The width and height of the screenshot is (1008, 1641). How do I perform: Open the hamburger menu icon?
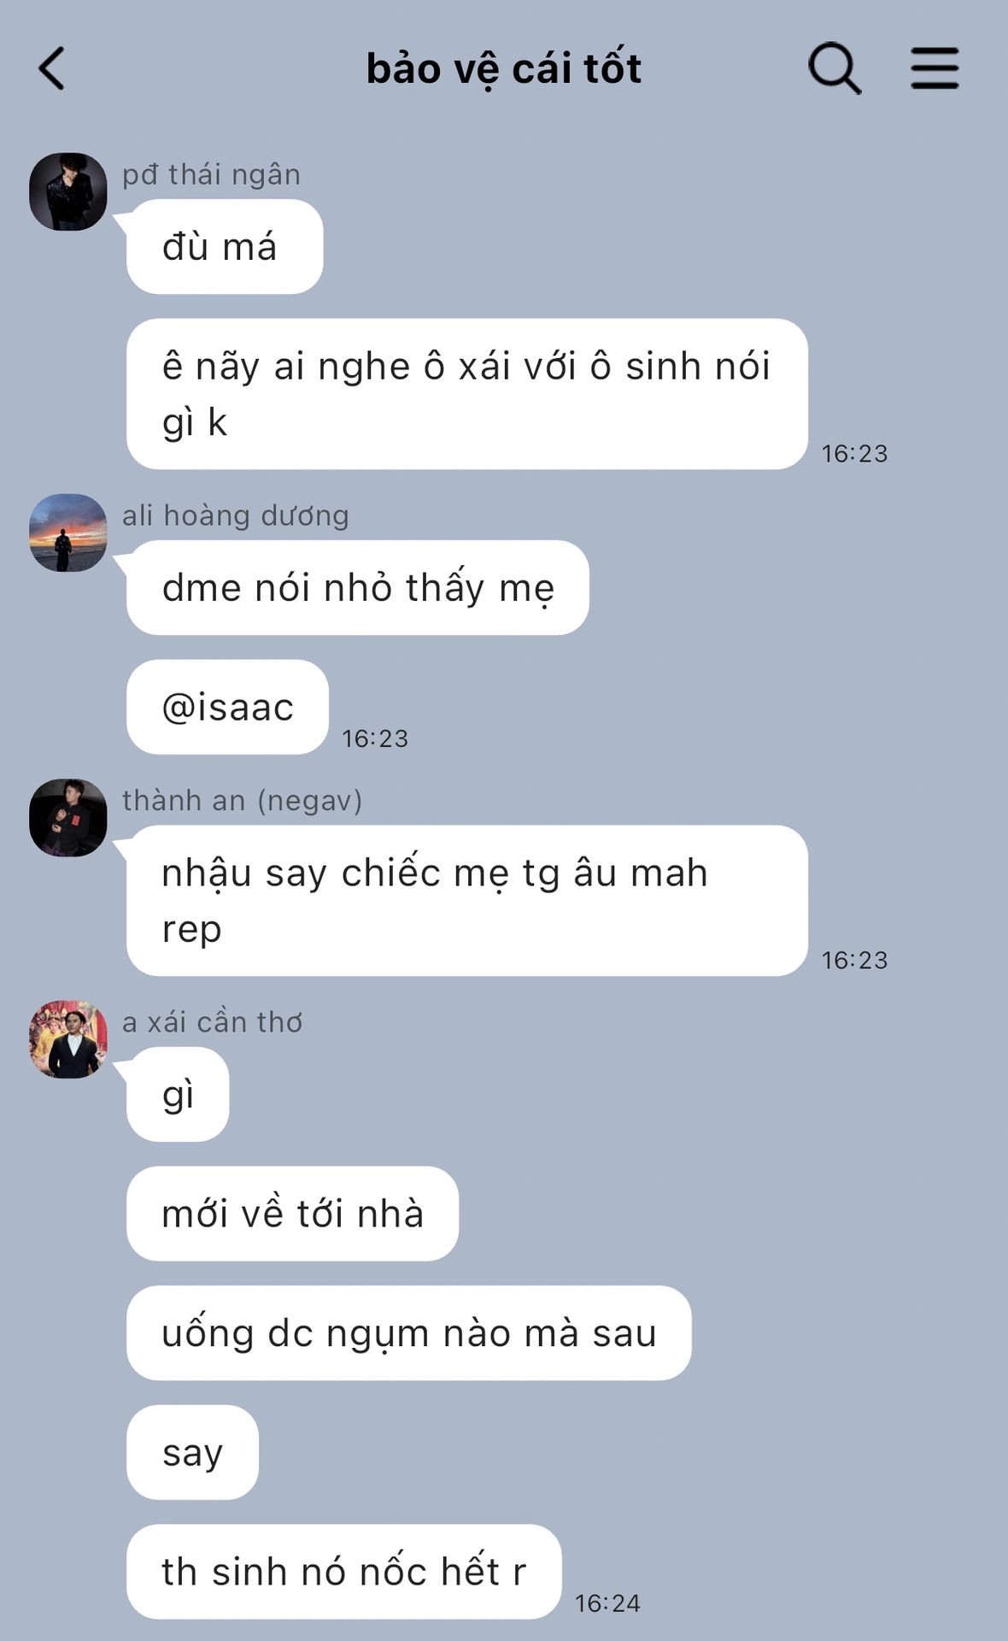coord(935,68)
